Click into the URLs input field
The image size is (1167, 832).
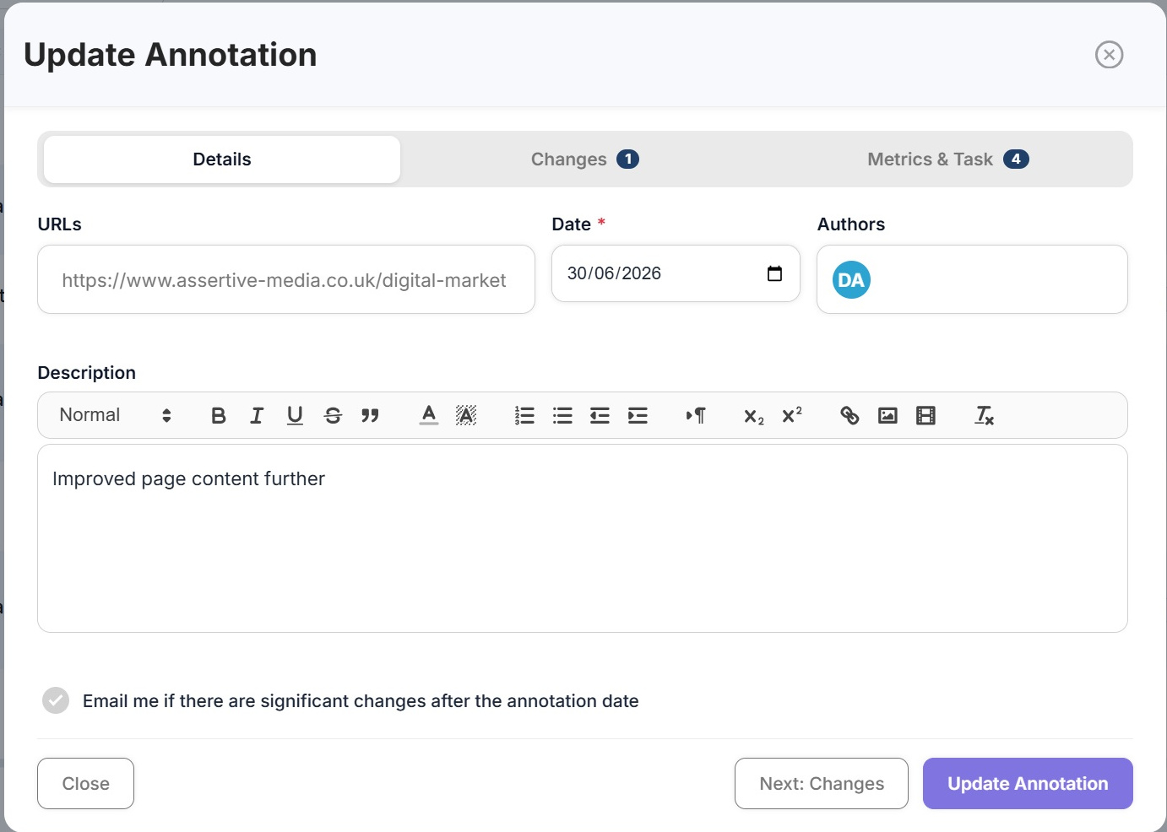286,279
